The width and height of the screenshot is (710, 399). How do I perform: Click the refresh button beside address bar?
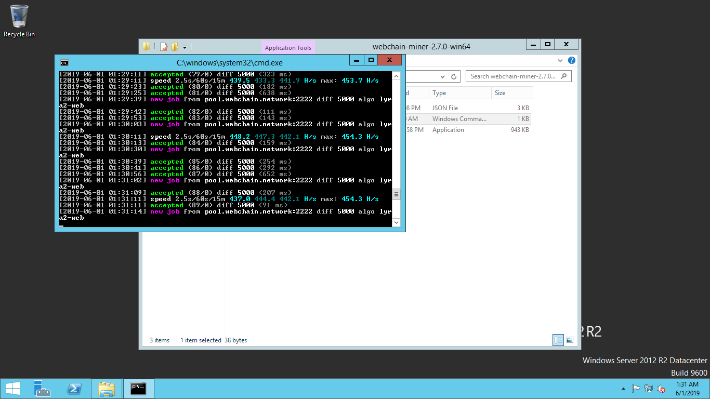click(454, 77)
